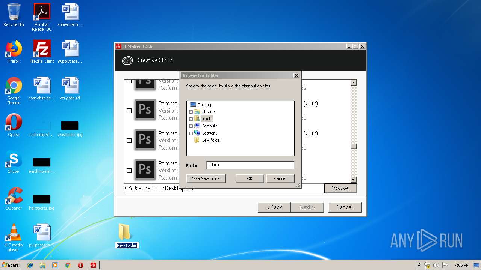Show hidden tray icons arrow
This screenshot has width=481, height=270.
click(x=419, y=265)
